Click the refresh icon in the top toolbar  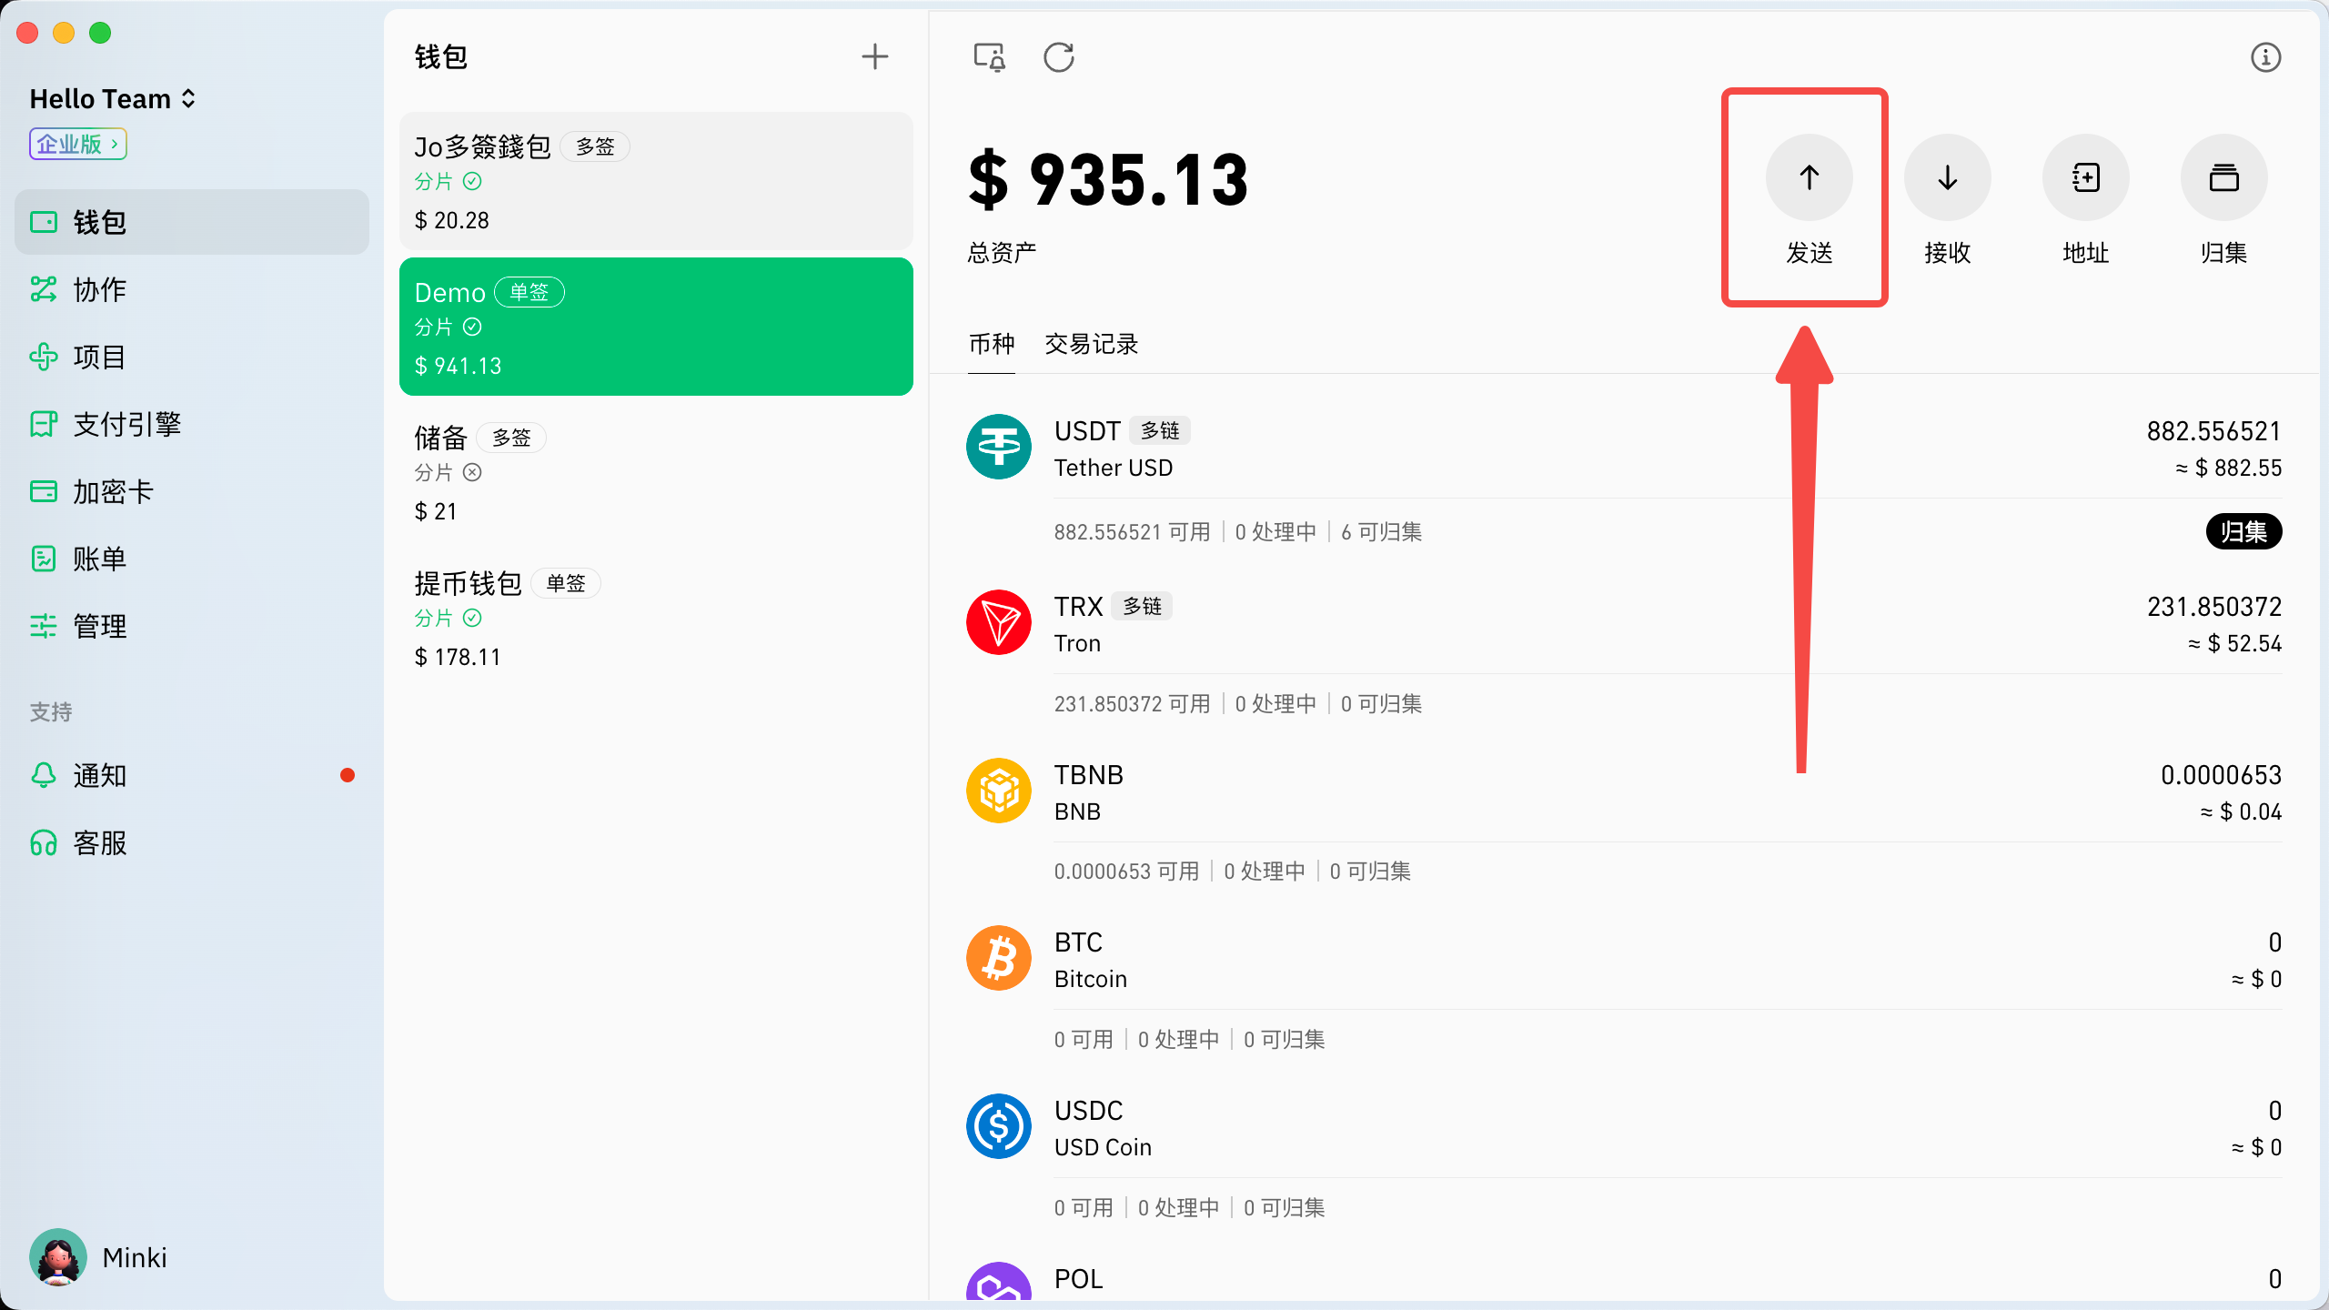[1059, 57]
